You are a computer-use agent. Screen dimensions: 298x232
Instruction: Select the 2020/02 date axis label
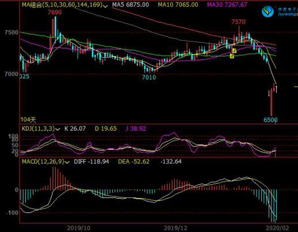(277, 228)
